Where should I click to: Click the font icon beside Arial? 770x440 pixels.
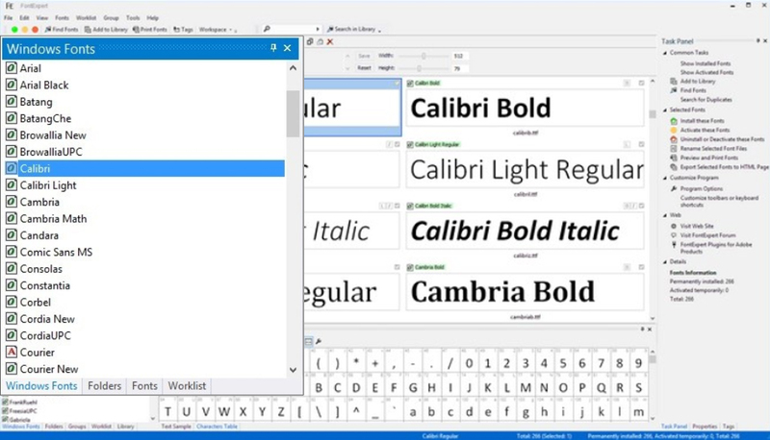click(11, 68)
